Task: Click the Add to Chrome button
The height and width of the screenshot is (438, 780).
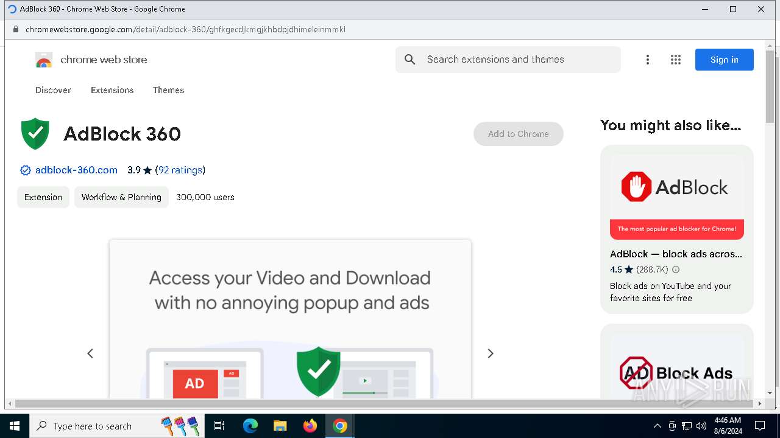Action: [519, 134]
